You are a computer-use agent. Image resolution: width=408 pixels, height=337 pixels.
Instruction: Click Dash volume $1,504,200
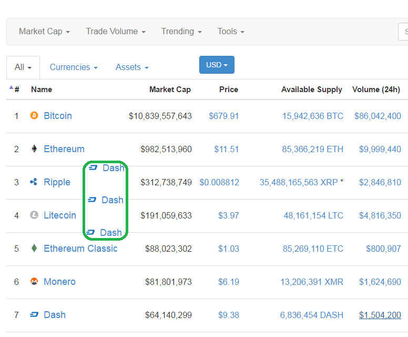(x=380, y=315)
